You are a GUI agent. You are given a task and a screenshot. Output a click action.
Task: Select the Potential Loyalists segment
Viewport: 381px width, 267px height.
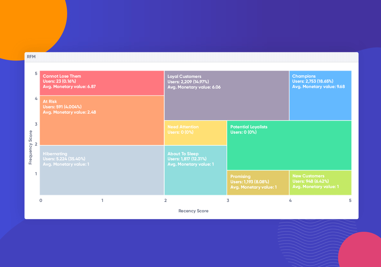point(289,145)
